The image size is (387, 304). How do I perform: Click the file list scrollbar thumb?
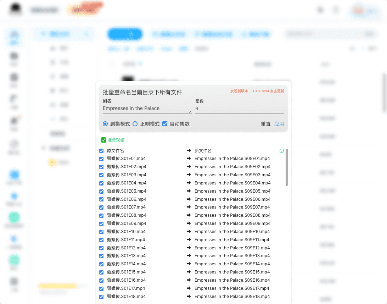[287, 167]
